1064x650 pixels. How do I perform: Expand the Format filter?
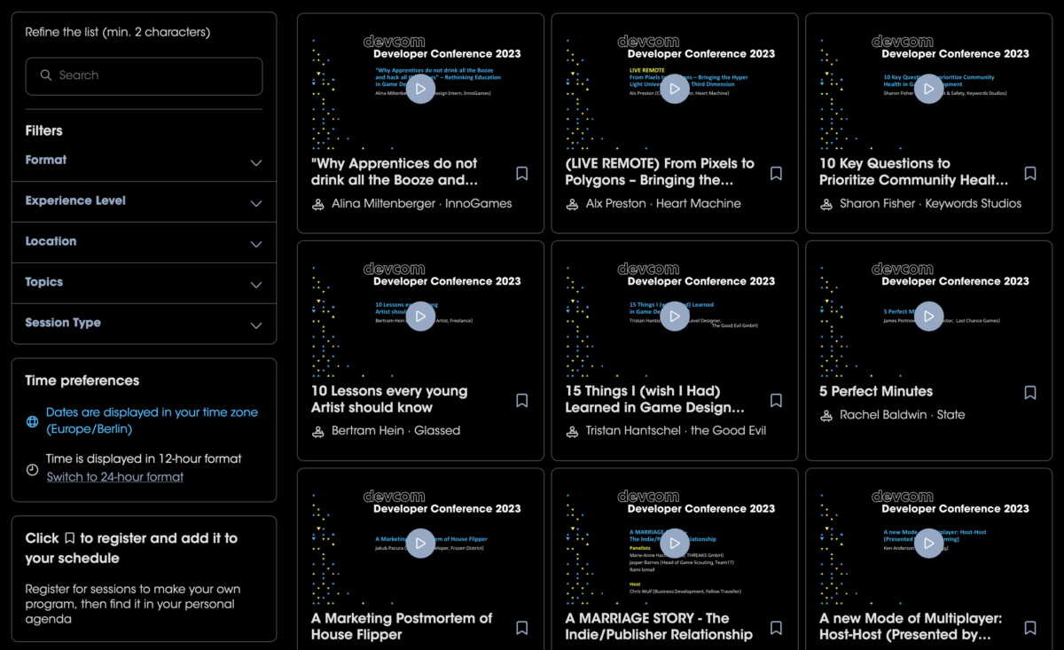click(x=255, y=162)
